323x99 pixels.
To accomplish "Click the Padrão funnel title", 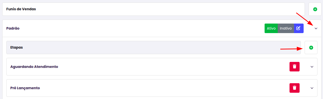I will [x=13, y=28].
